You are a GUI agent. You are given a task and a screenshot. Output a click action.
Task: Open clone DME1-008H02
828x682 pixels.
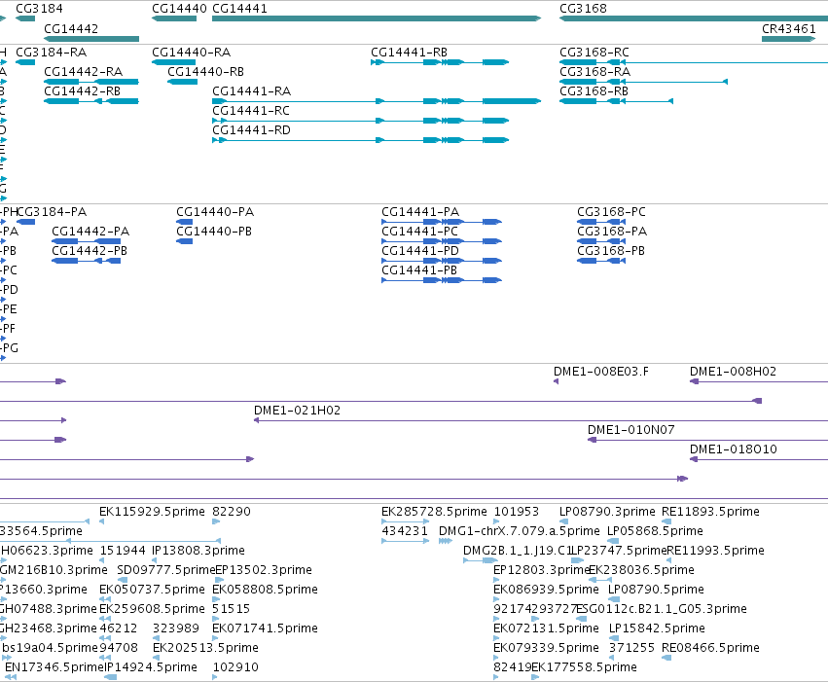tap(733, 372)
